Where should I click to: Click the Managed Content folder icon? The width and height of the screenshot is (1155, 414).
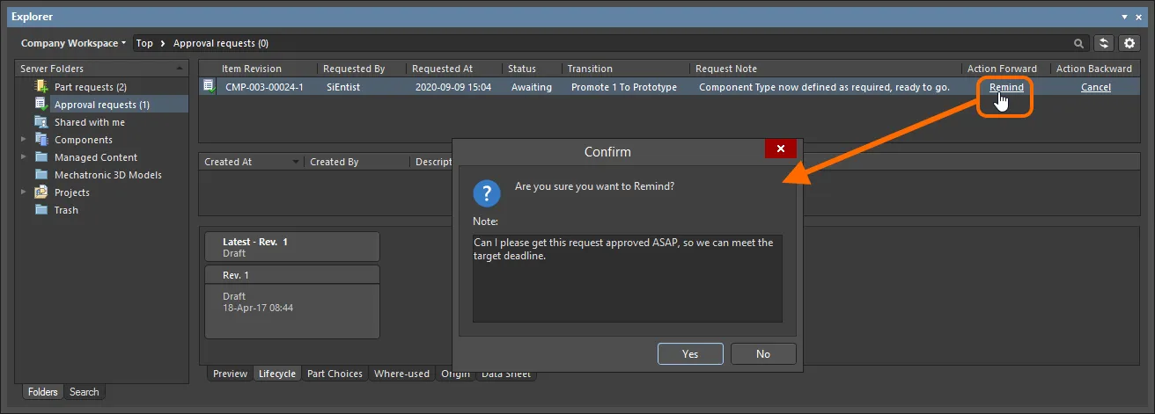(x=41, y=157)
